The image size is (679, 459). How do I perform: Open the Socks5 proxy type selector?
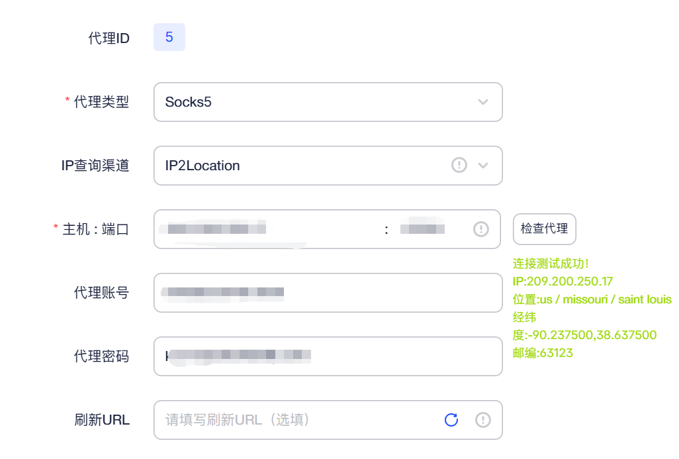pos(328,102)
